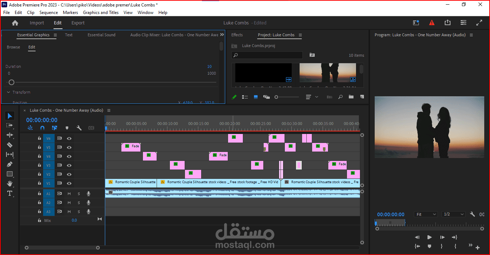Image resolution: width=490 pixels, height=255 pixels.
Task: Hide the V3 track output eye
Action: pos(69,165)
